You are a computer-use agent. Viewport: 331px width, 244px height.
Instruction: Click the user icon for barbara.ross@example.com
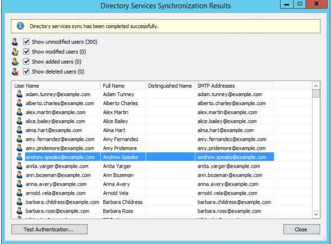tap(20, 211)
